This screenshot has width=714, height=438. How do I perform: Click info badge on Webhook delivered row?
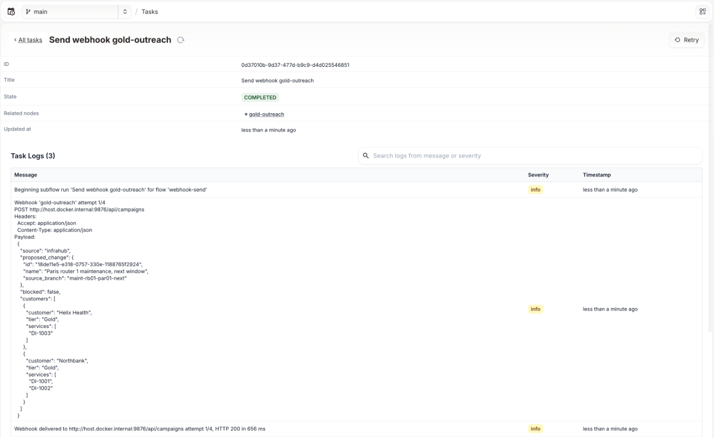[535, 429]
